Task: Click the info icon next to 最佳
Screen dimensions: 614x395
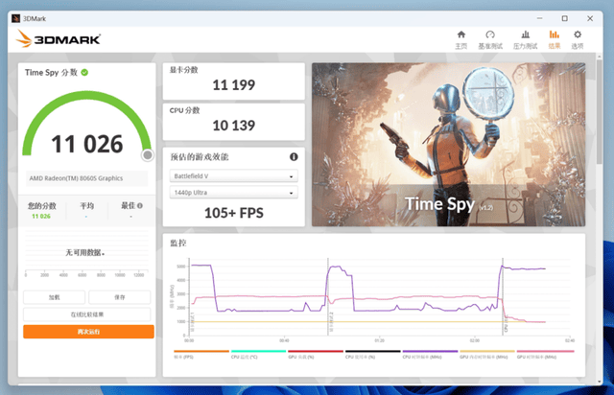Action: [140, 205]
